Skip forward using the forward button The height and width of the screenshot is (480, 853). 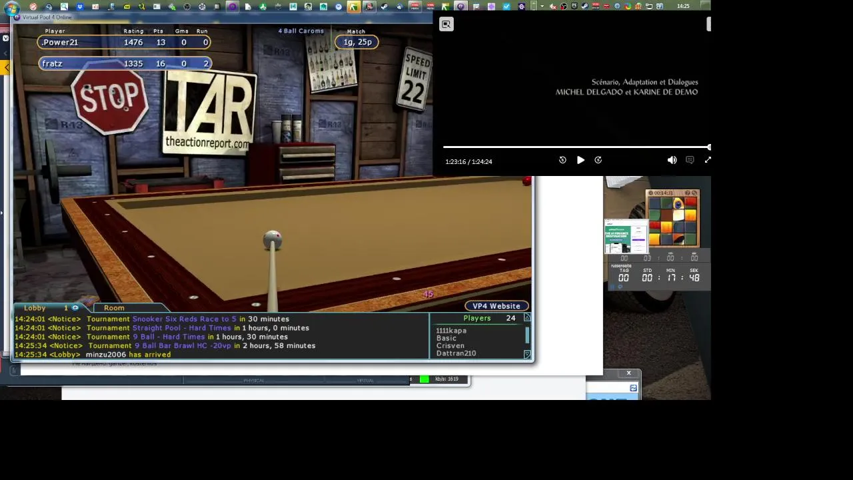tap(598, 160)
